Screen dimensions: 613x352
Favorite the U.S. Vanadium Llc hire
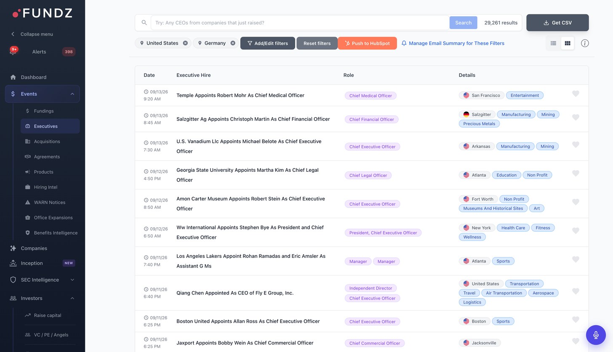coord(576,144)
